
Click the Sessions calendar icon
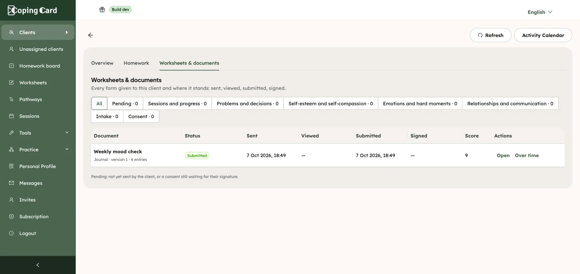[x=12, y=116]
